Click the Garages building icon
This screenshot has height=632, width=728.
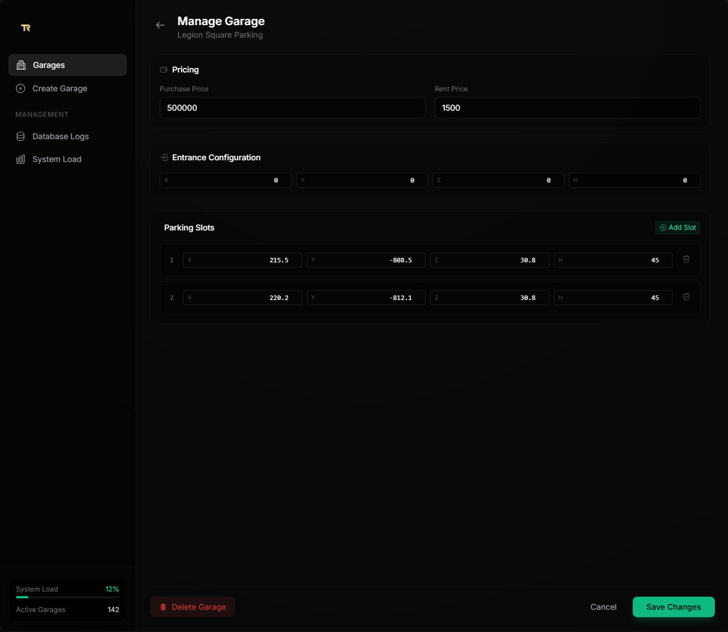click(21, 65)
